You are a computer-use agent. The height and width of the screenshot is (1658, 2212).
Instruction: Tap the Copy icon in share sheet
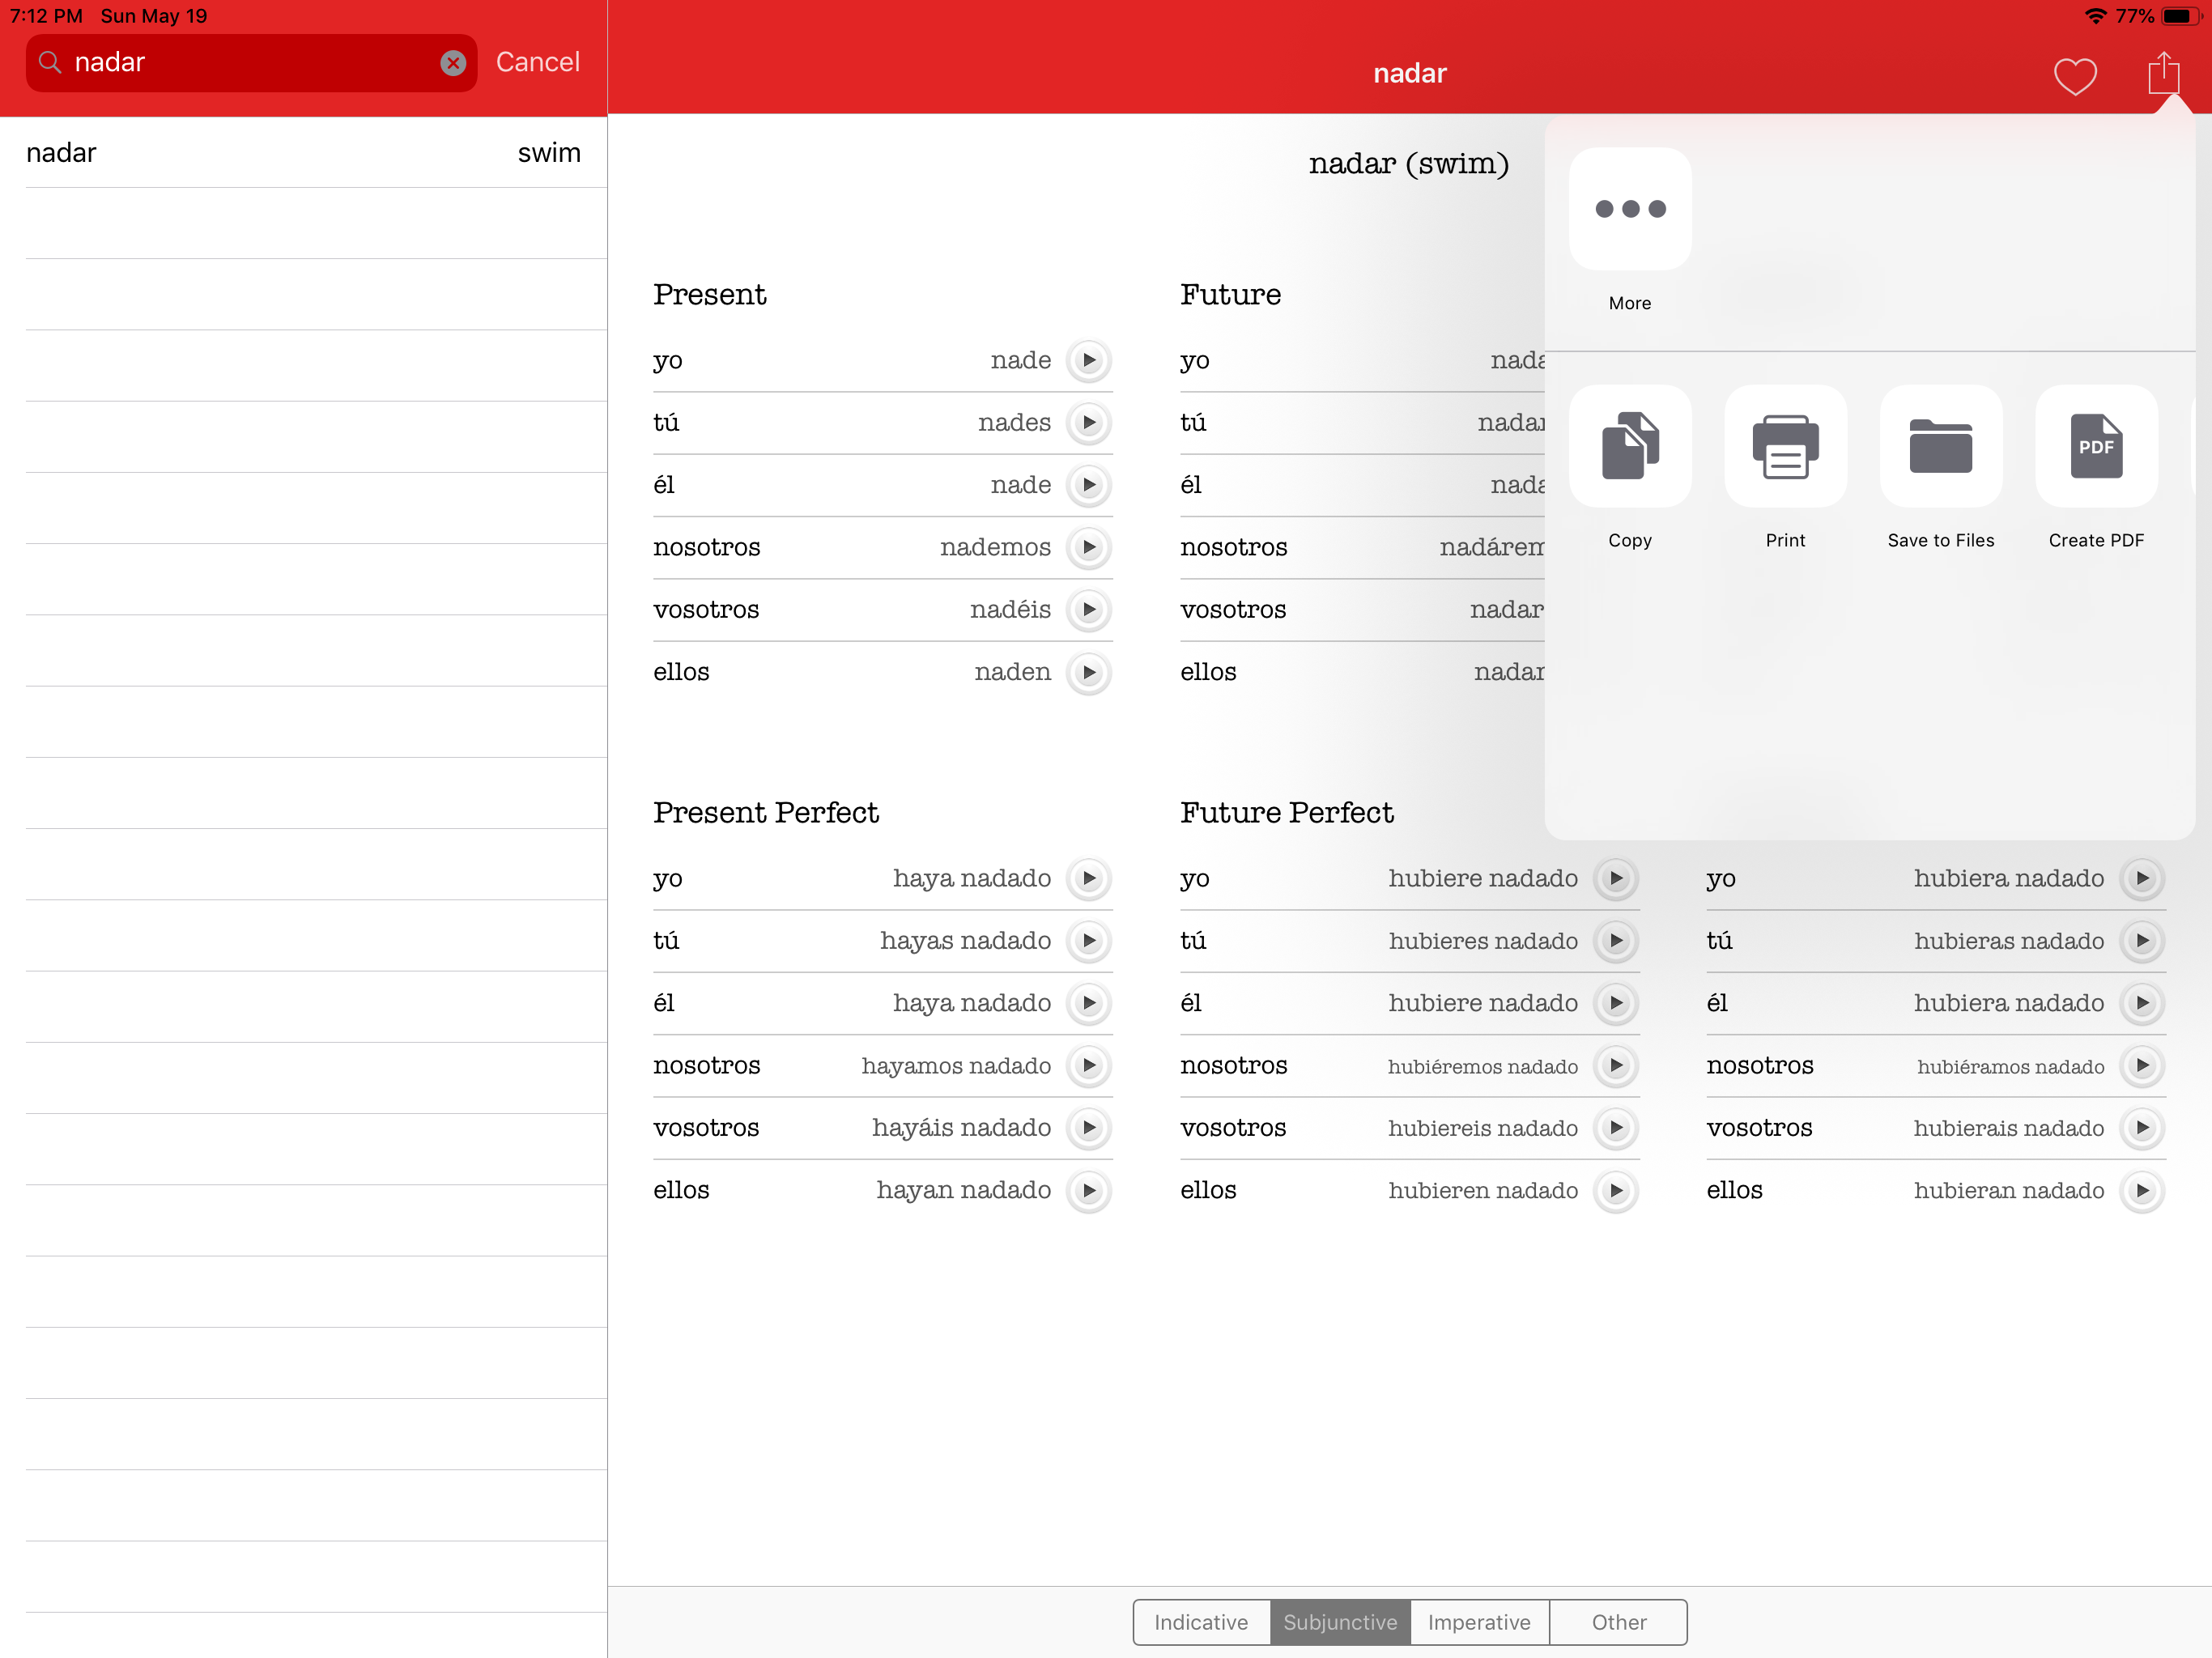point(1629,447)
